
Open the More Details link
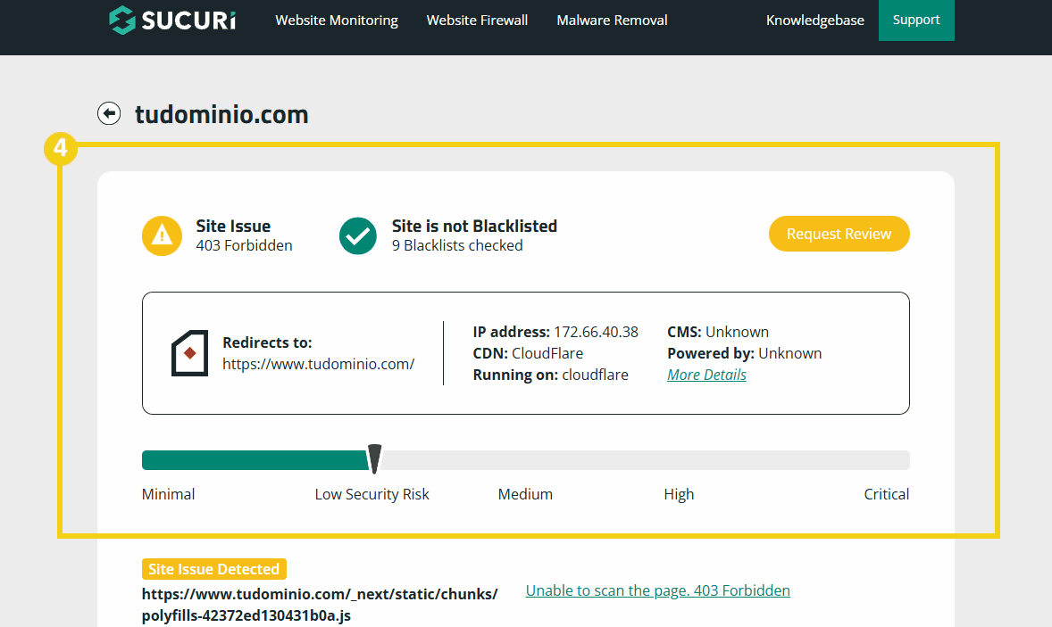[x=706, y=375]
